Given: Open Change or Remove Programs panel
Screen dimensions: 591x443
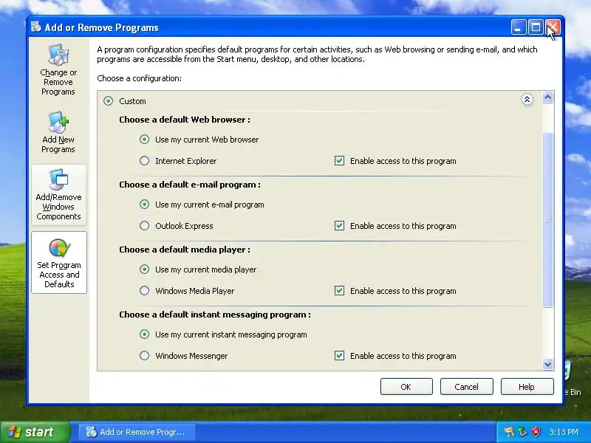Looking at the screenshot, I should coord(58,69).
